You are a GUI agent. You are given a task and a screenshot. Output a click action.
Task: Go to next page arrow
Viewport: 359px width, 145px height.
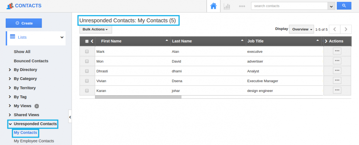(x=346, y=29)
